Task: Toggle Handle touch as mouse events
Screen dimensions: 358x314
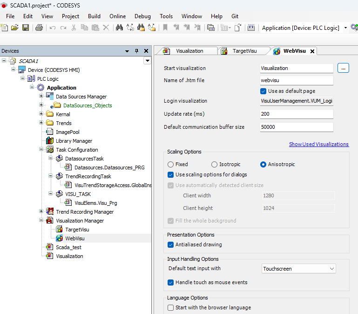Action: [x=170, y=282]
